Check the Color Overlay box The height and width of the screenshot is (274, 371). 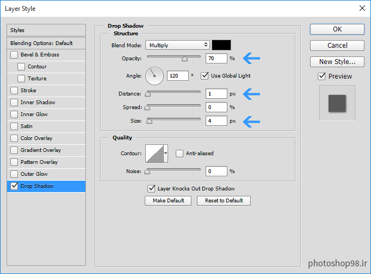pyautogui.click(x=14, y=138)
